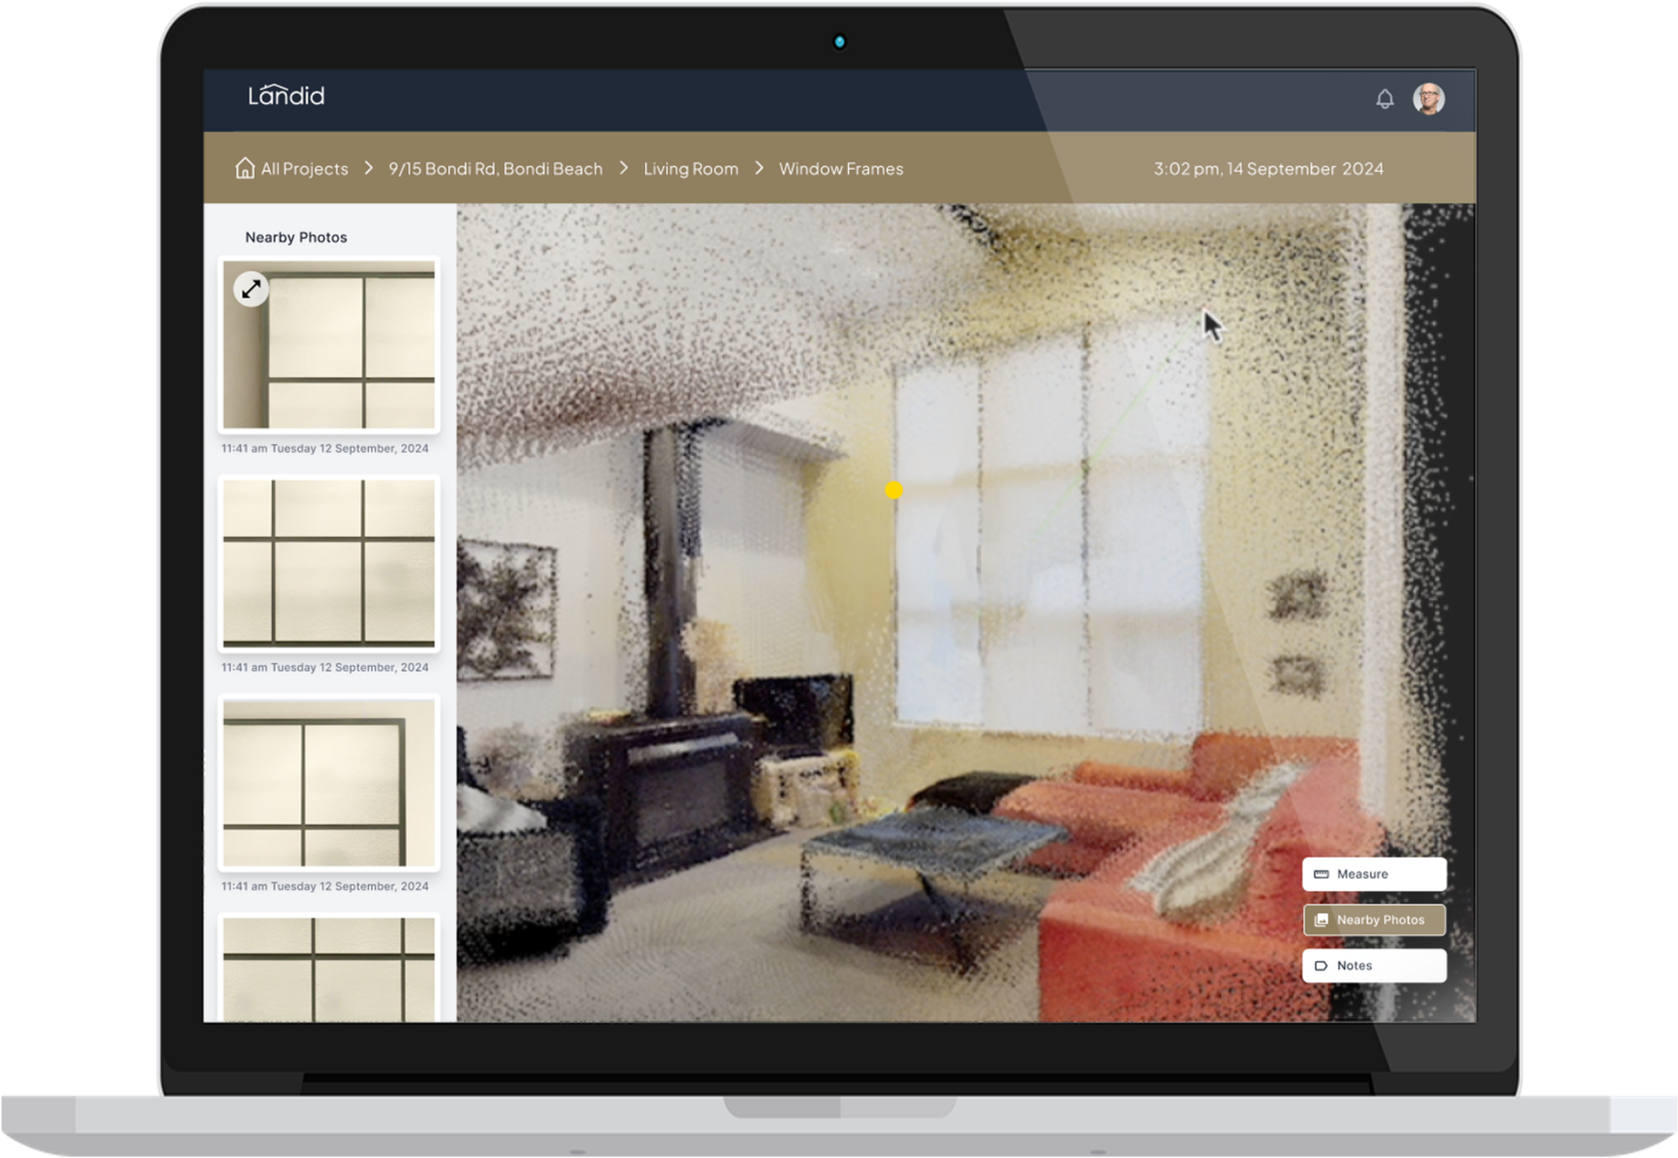Expand the first nearby photo to fullscreen
The height and width of the screenshot is (1158, 1678).
pos(251,289)
